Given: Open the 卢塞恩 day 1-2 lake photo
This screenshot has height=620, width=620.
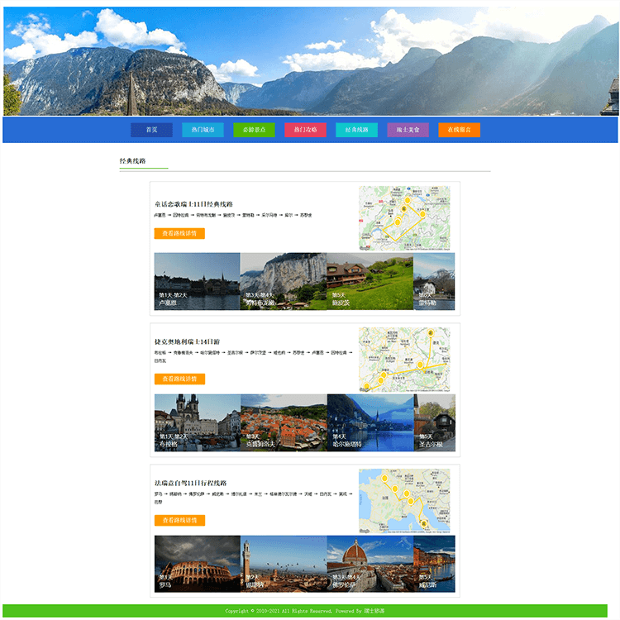Looking at the screenshot, I should pos(197,282).
